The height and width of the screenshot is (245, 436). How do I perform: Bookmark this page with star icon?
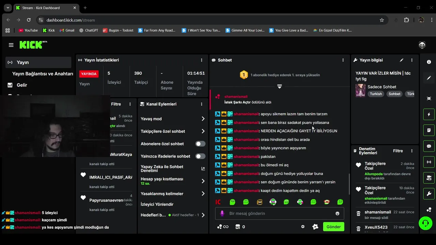click(x=382, y=20)
